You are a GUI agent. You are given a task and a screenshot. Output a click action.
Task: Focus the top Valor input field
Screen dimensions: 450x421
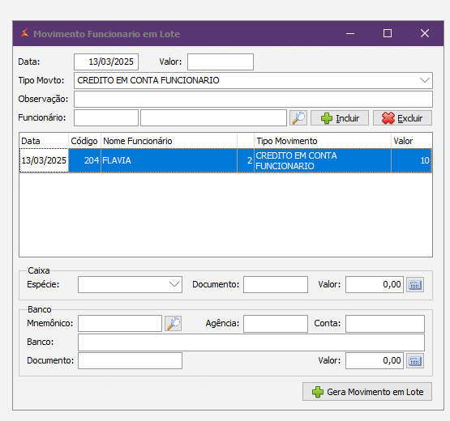click(x=221, y=62)
